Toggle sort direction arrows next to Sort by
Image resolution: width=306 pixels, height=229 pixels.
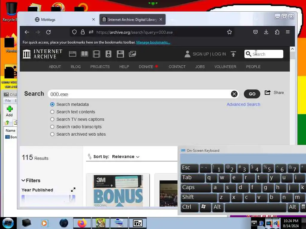tap(89, 156)
